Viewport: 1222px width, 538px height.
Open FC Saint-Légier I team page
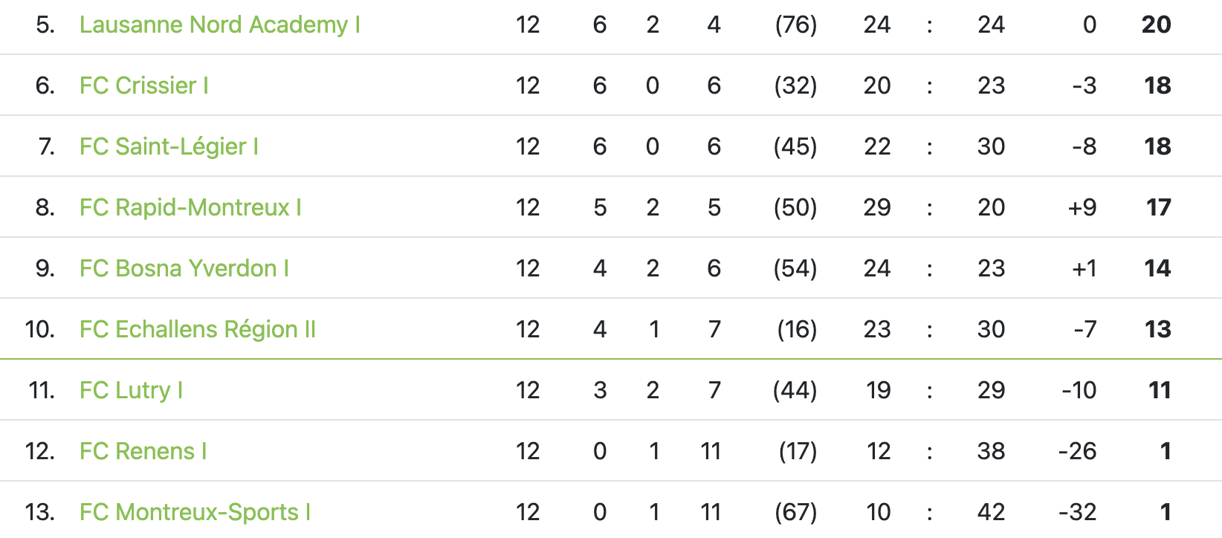169,147
